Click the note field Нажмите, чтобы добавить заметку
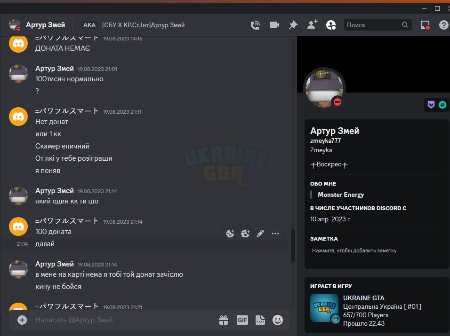The height and width of the screenshot is (336, 450). point(354,250)
